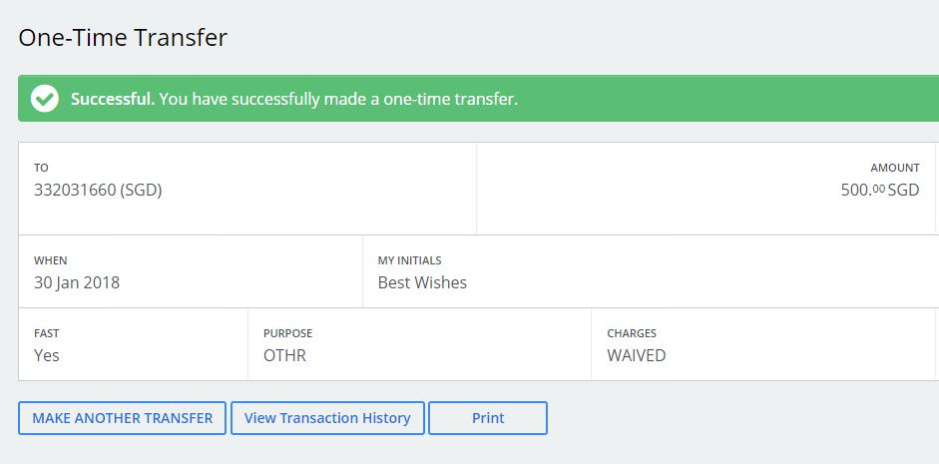Screen dimensions: 939x464
Task: Click the One-Time Transfer page heading
Action: 123,38
